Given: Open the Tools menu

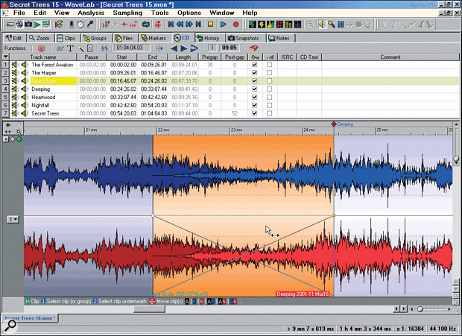Looking at the screenshot, I should click(x=159, y=13).
